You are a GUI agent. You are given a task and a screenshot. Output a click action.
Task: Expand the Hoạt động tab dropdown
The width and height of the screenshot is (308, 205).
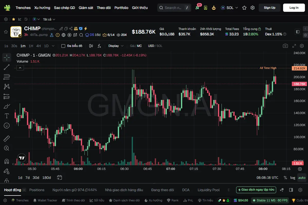(24, 190)
